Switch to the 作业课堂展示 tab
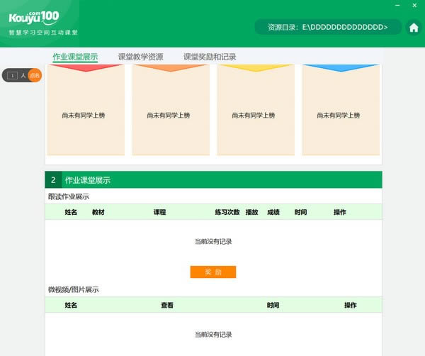The width and height of the screenshot is (425, 356). tap(75, 57)
